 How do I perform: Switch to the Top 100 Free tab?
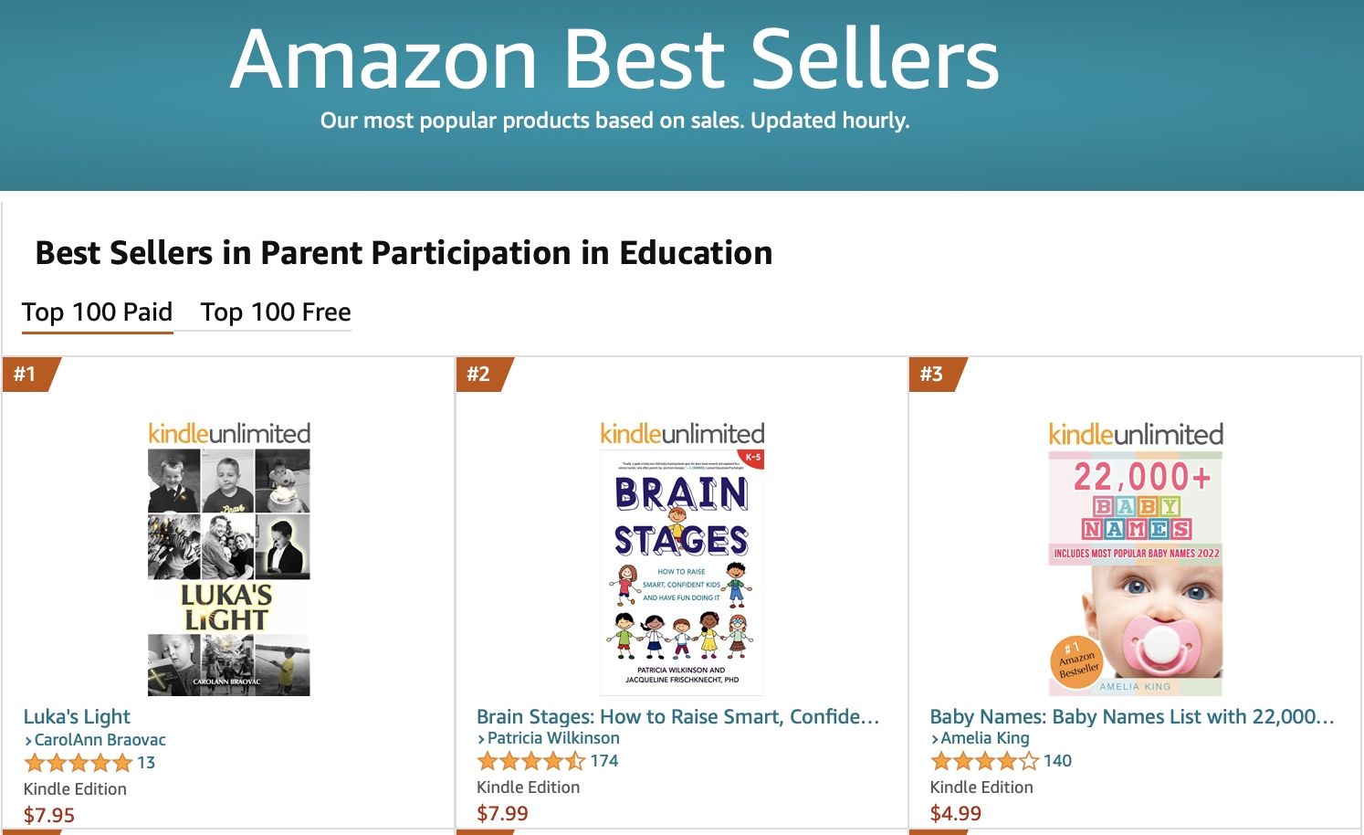tap(276, 312)
